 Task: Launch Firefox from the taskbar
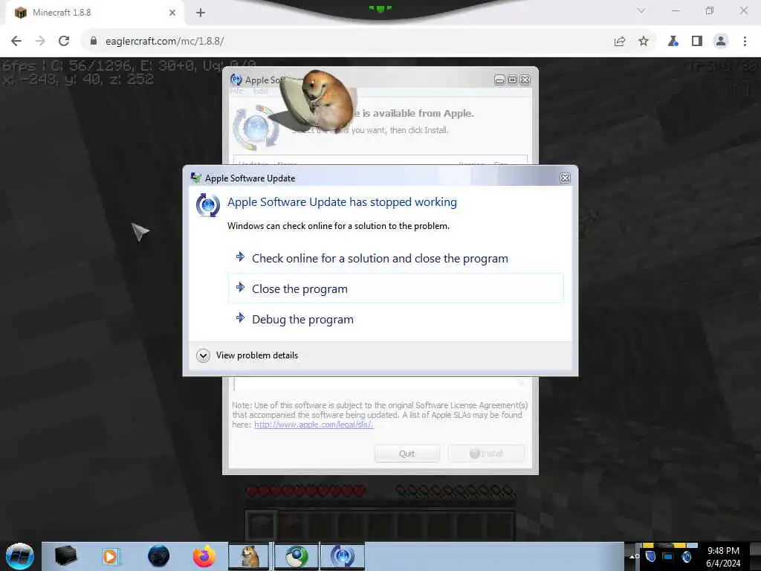point(204,556)
